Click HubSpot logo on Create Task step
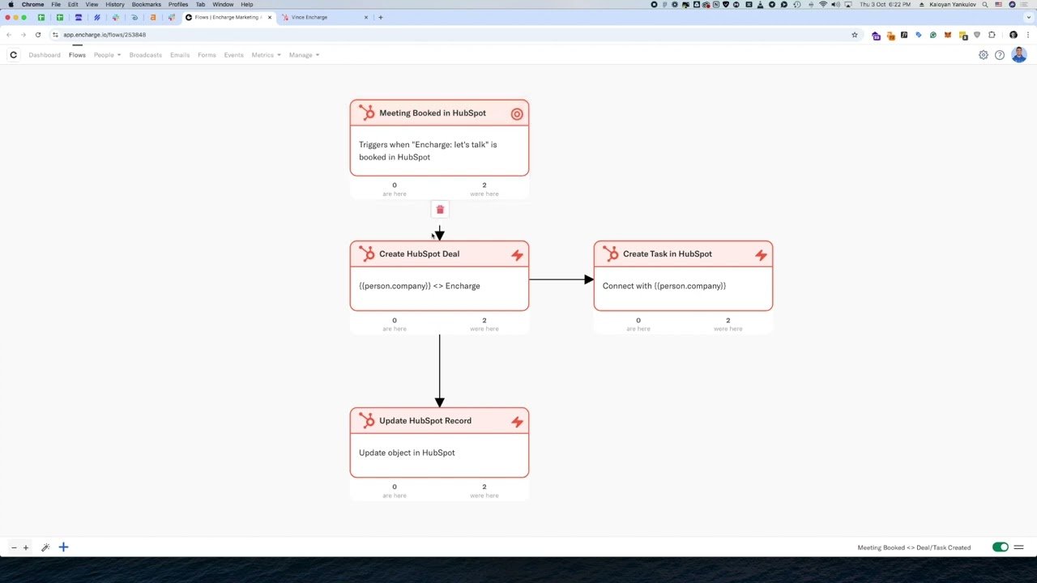 pos(611,254)
